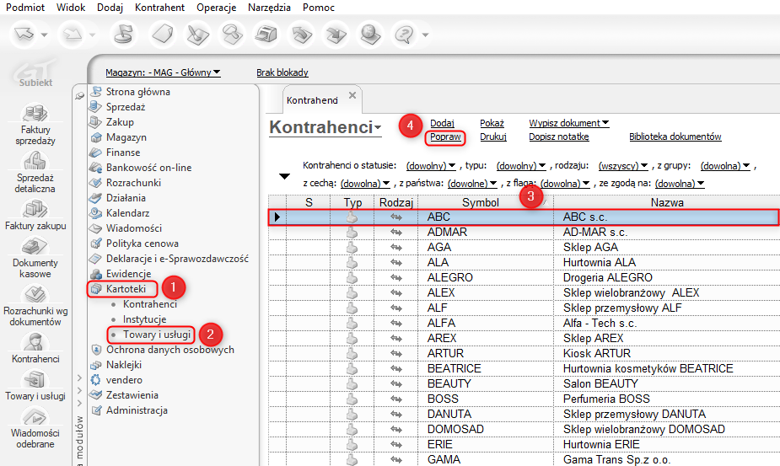
Task: Open Widok menu
Action: coord(71,8)
